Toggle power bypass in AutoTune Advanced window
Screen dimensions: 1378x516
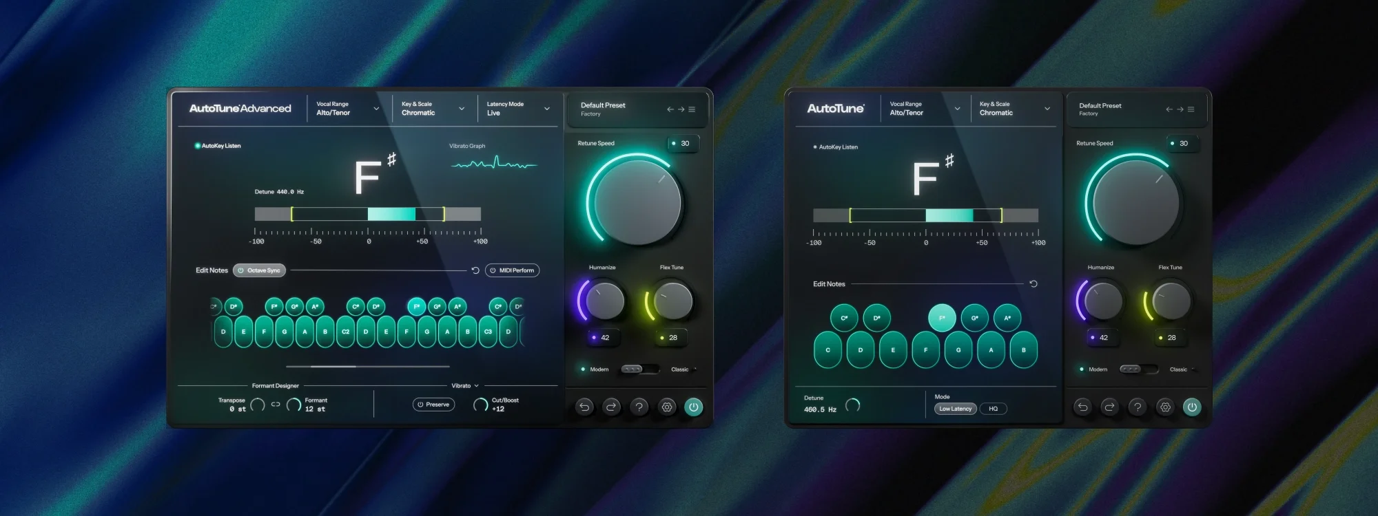tap(694, 407)
